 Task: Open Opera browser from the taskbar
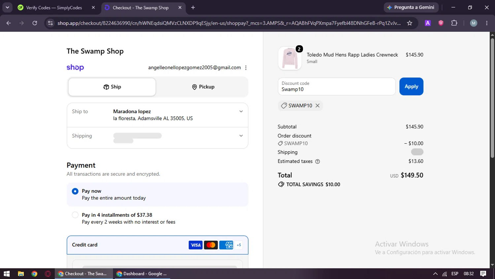pyautogui.click(x=48, y=274)
